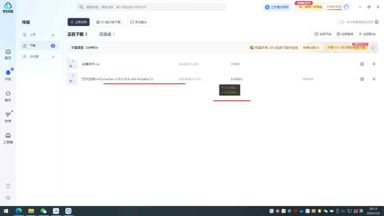The image size is (384, 216).
Task: Remove the paused .rar download
Action: coord(374,64)
